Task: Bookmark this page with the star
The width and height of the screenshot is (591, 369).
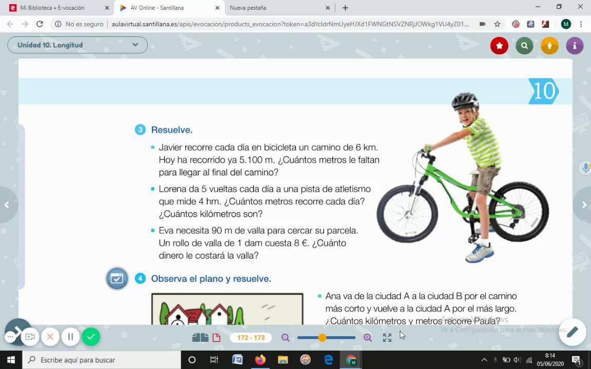Action: [497, 24]
